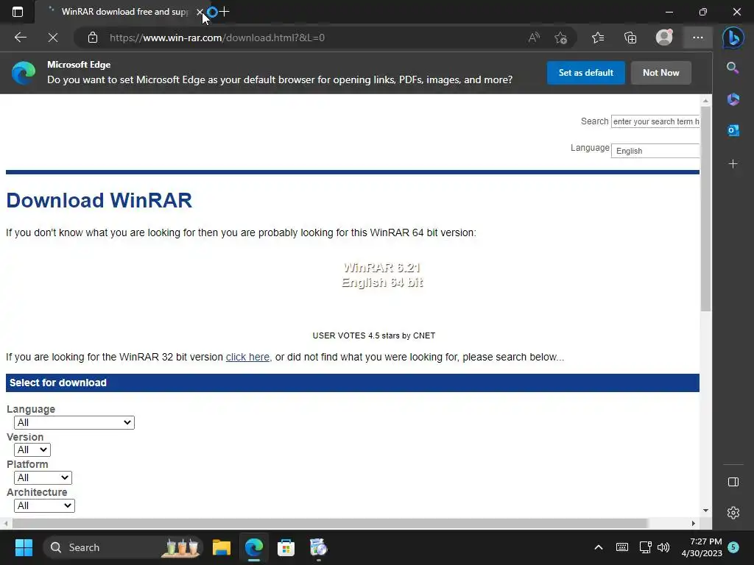Expand Version filter dropdown
This screenshot has height=565, width=754.
point(32,449)
